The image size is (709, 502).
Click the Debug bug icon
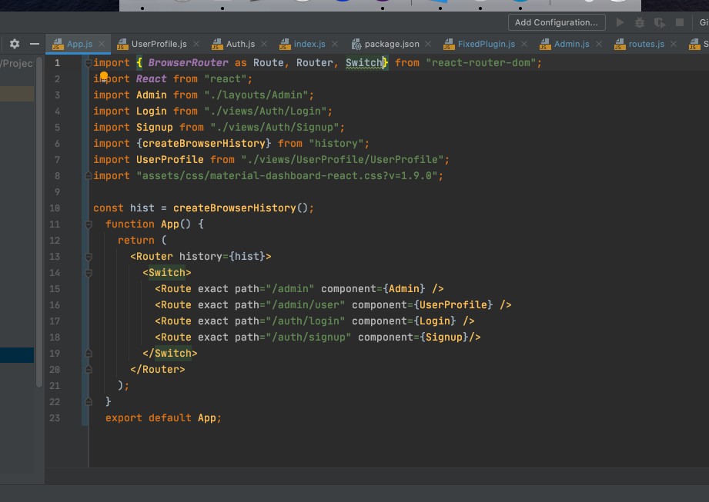pos(638,23)
